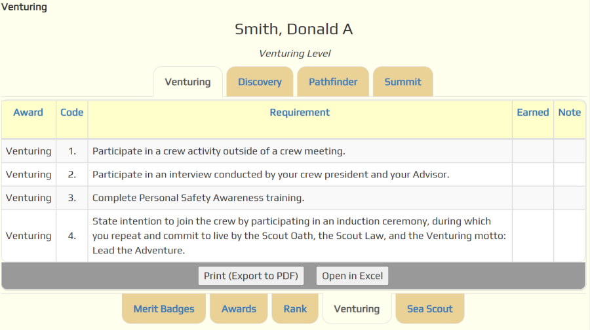Select the induction ceremony requirement row
590x330 pixels.
(294, 236)
